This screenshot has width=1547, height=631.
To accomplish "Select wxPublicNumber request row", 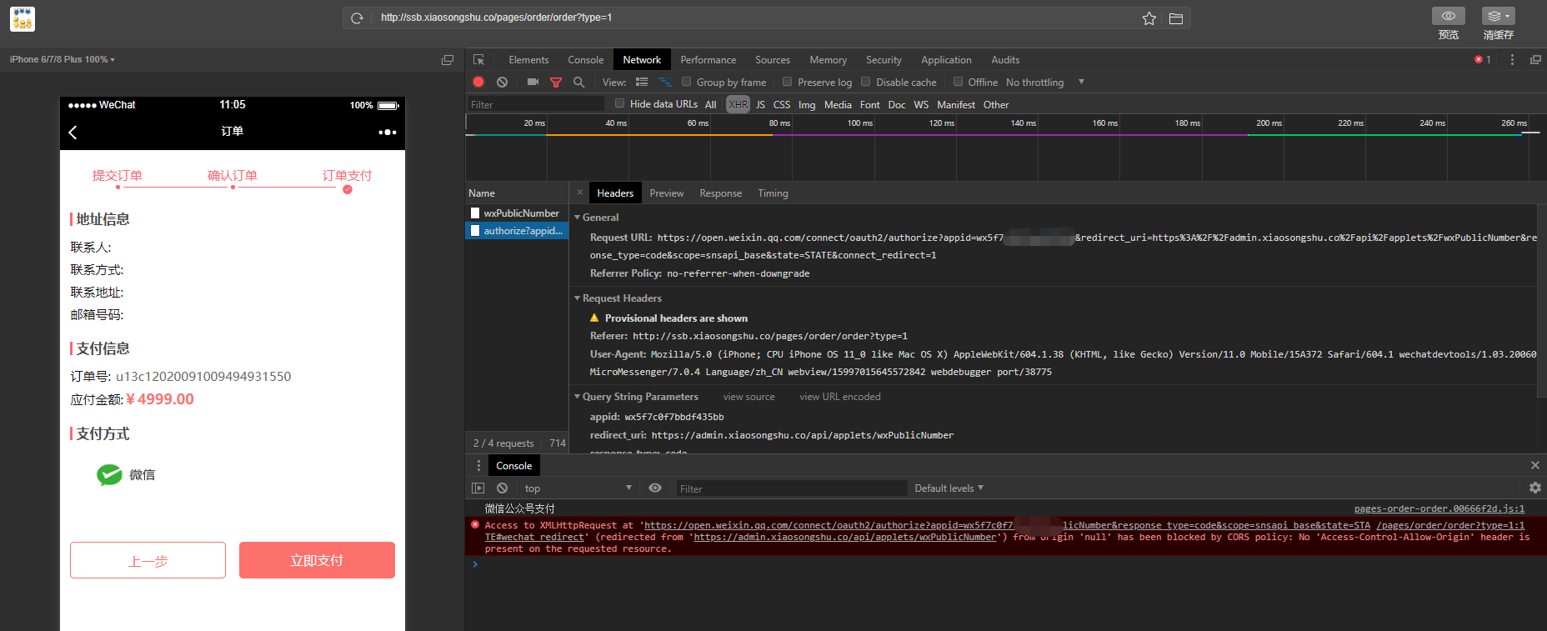I will tap(517, 213).
